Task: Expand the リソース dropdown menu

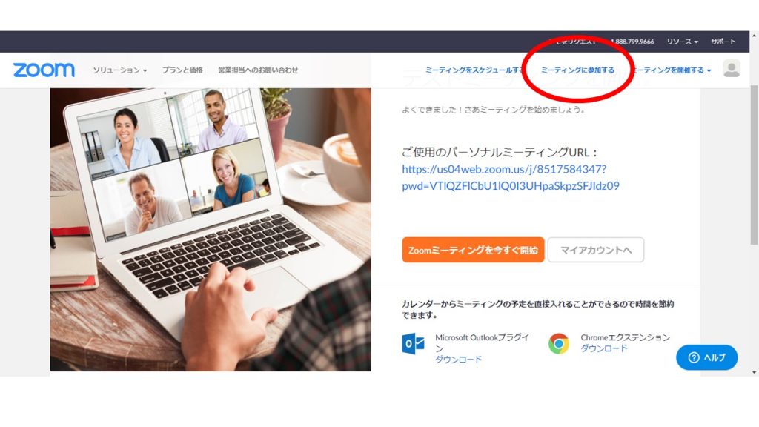Action: pyautogui.click(x=682, y=42)
